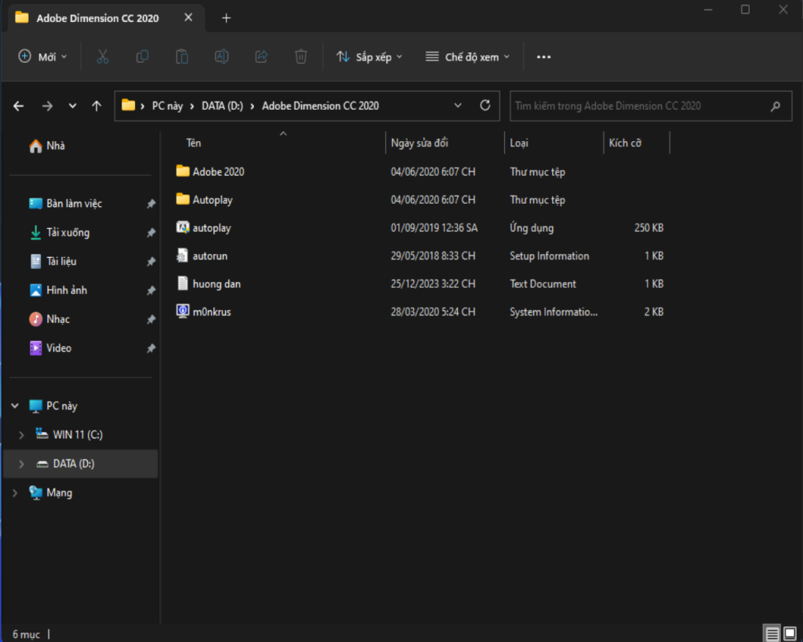Click the Cut scissors icon

(x=103, y=56)
